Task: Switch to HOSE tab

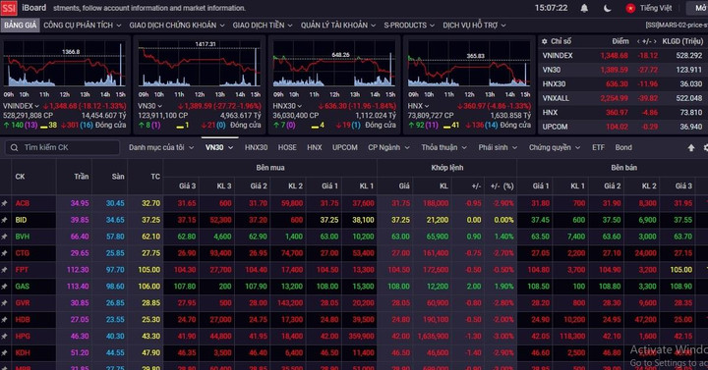Action: [x=287, y=147]
